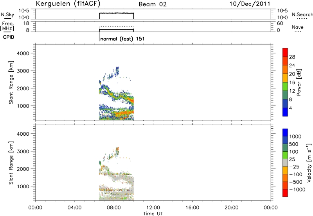Click the "Kerguelen (fitACF)" plot title
The height and width of the screenshot is (216, 313).
pos(68,4)
